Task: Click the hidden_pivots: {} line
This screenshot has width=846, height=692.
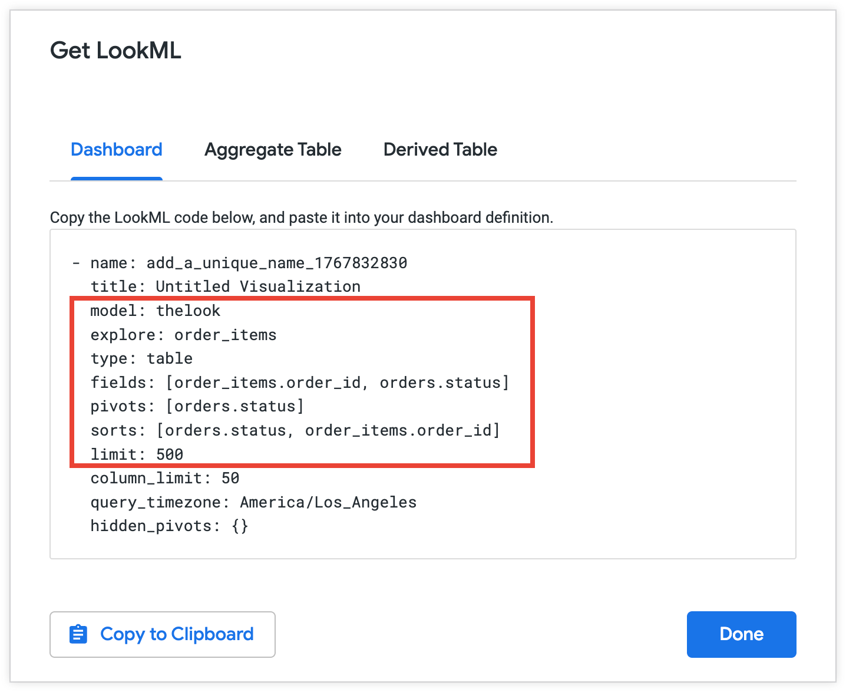Action: click(x=169, y=526)
